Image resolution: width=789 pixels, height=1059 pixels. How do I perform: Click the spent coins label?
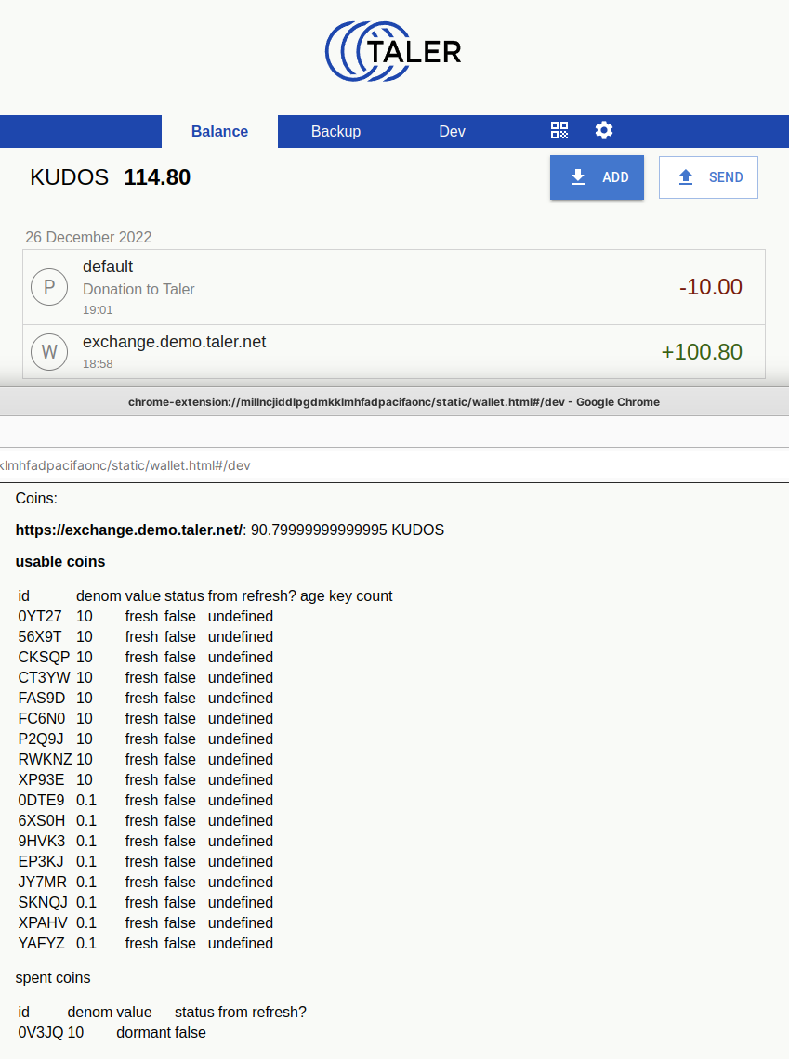pos(53,978)
